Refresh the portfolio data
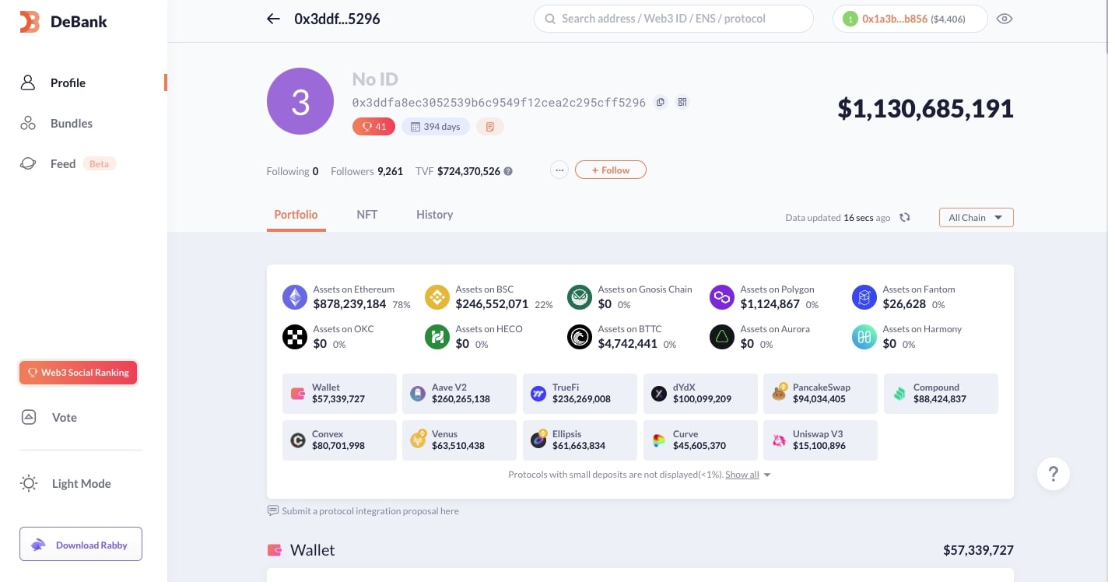The width and height of the screenshot is (1108, 582). coord(905,218)
